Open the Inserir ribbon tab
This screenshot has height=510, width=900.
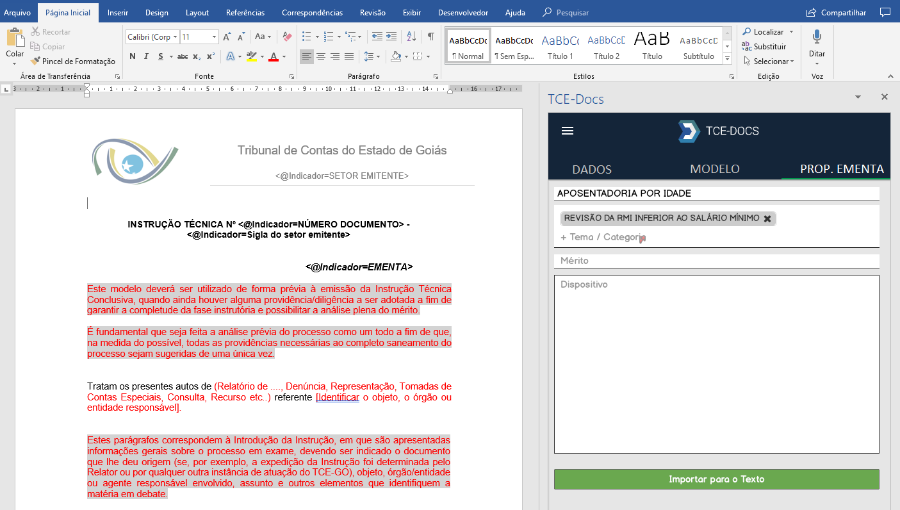pos(117,12)
